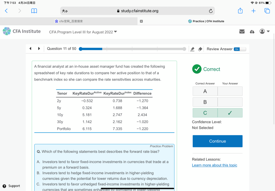Select the Practice | CFA Institute tab

coord(206,21)
